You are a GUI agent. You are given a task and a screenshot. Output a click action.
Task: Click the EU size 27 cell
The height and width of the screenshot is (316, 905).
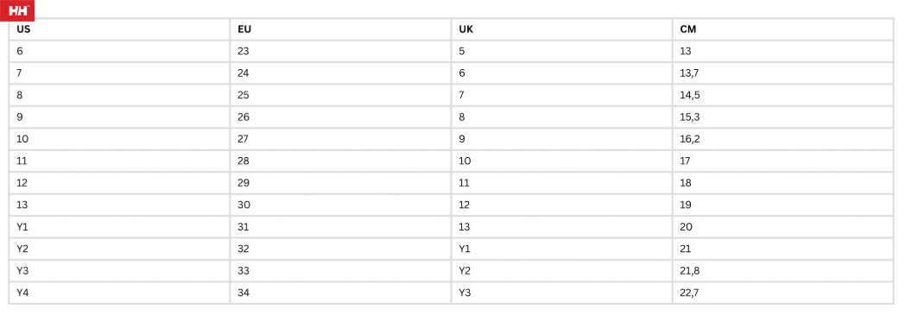tap(340, 139)
